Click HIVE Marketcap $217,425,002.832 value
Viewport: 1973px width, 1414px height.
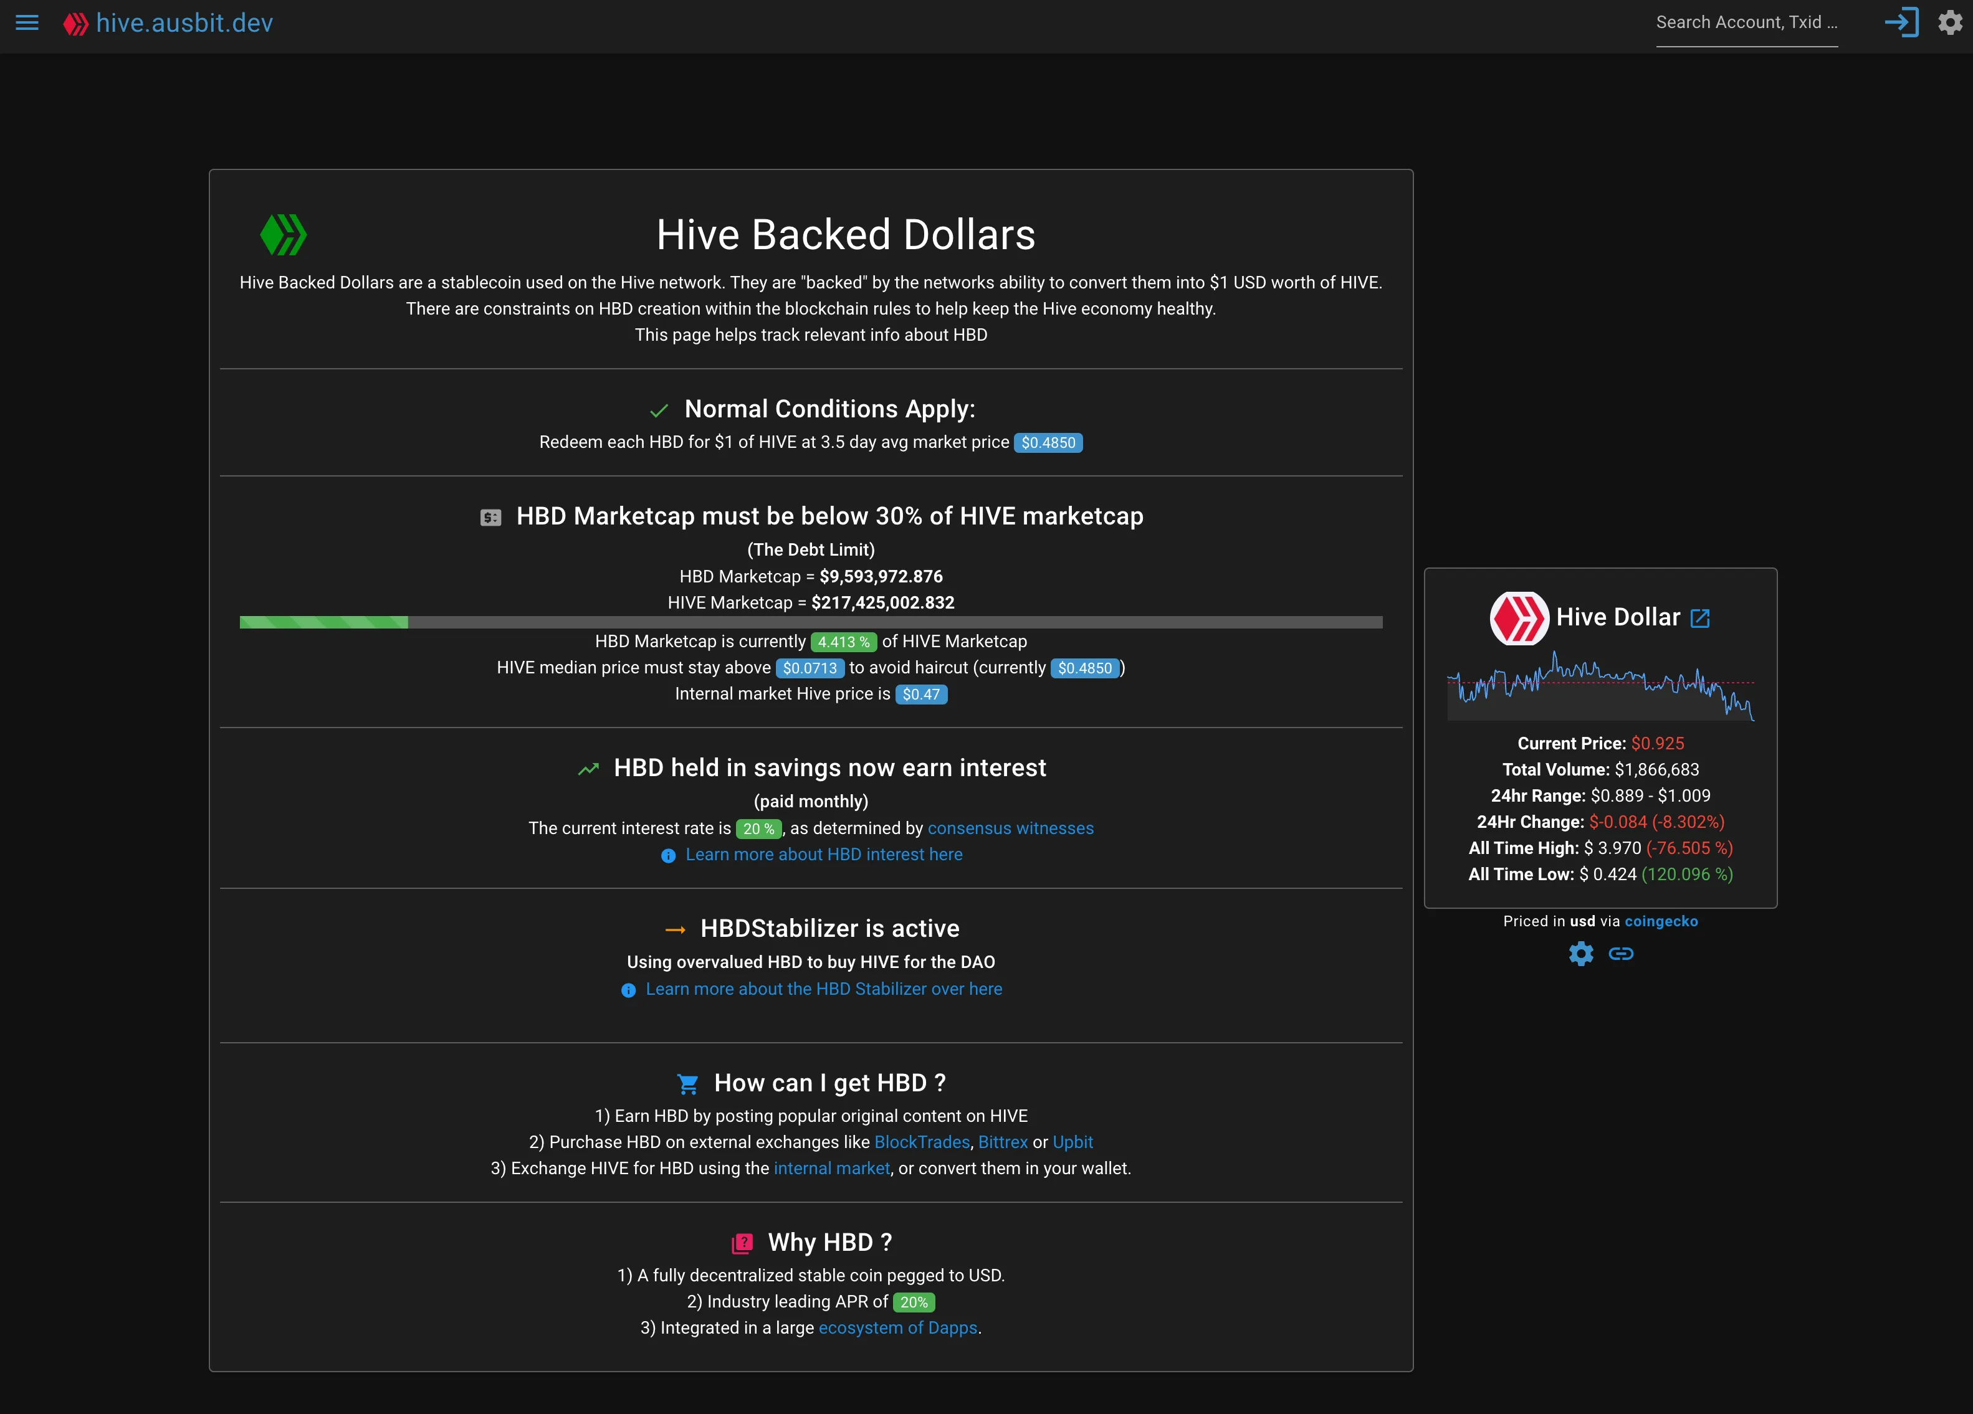coord(882,602)
